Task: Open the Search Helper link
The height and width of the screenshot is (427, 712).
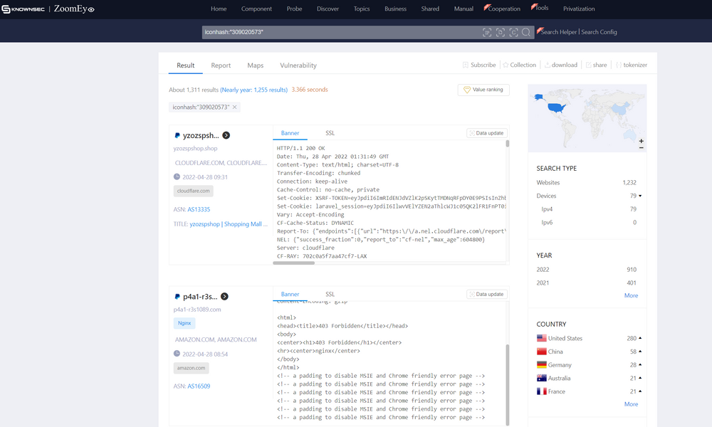Action: pyautogui.click(x=557, y=32)
